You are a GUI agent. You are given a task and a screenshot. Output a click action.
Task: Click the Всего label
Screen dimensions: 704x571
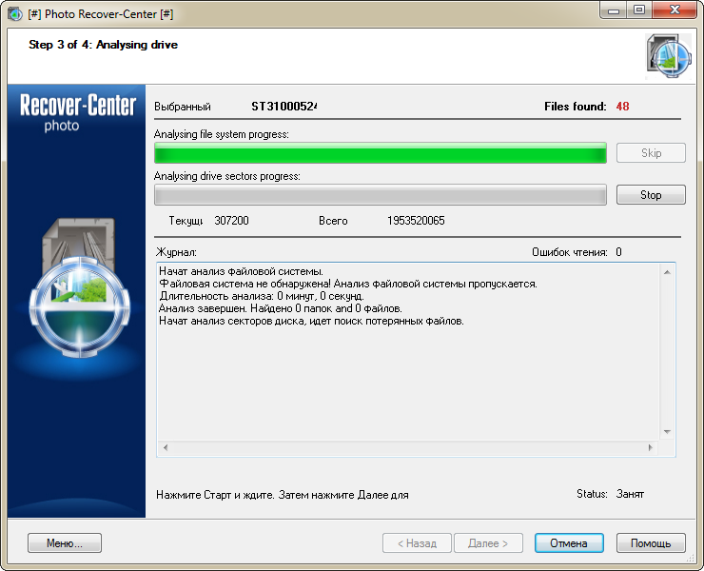333,221
